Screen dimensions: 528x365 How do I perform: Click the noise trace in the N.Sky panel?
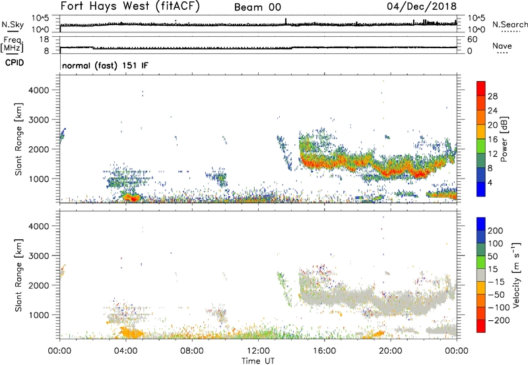pos(258,24)
